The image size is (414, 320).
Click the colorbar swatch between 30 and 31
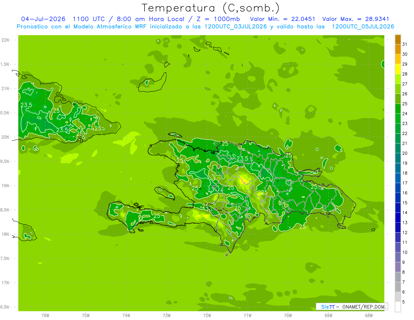pyautogui.click(x=398, y=49)
